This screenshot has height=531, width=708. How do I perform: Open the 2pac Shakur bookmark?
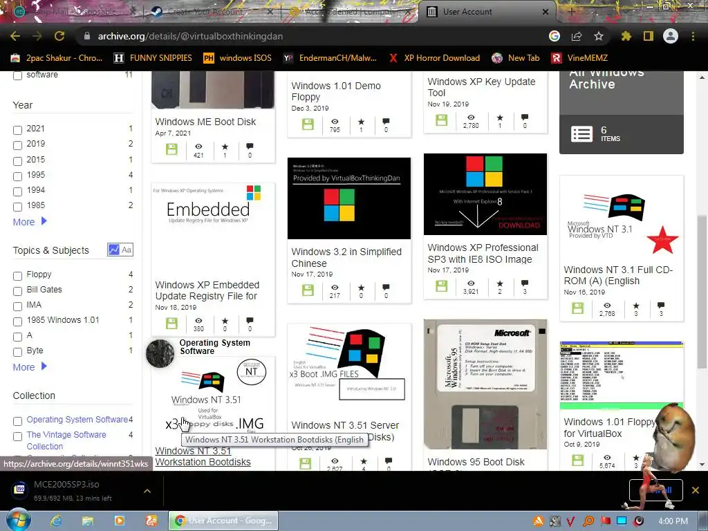(x=57, y=58)
